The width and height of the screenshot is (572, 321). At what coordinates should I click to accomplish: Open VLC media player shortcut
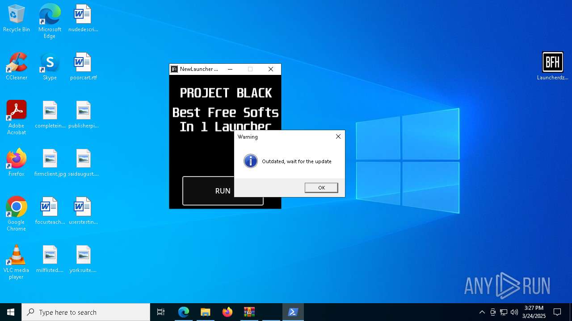(17, 262)
